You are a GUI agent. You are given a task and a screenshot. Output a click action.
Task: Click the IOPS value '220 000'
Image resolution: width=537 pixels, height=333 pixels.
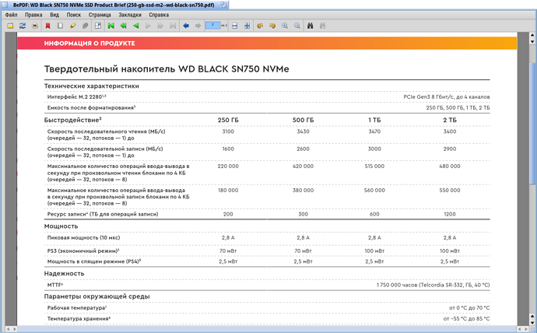(228, 166)
